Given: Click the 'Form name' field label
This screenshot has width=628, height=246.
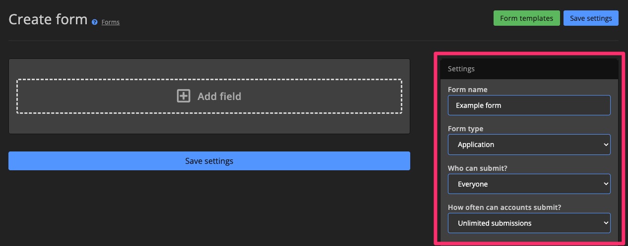Looking at the screenshot, I should click(467, 90).
